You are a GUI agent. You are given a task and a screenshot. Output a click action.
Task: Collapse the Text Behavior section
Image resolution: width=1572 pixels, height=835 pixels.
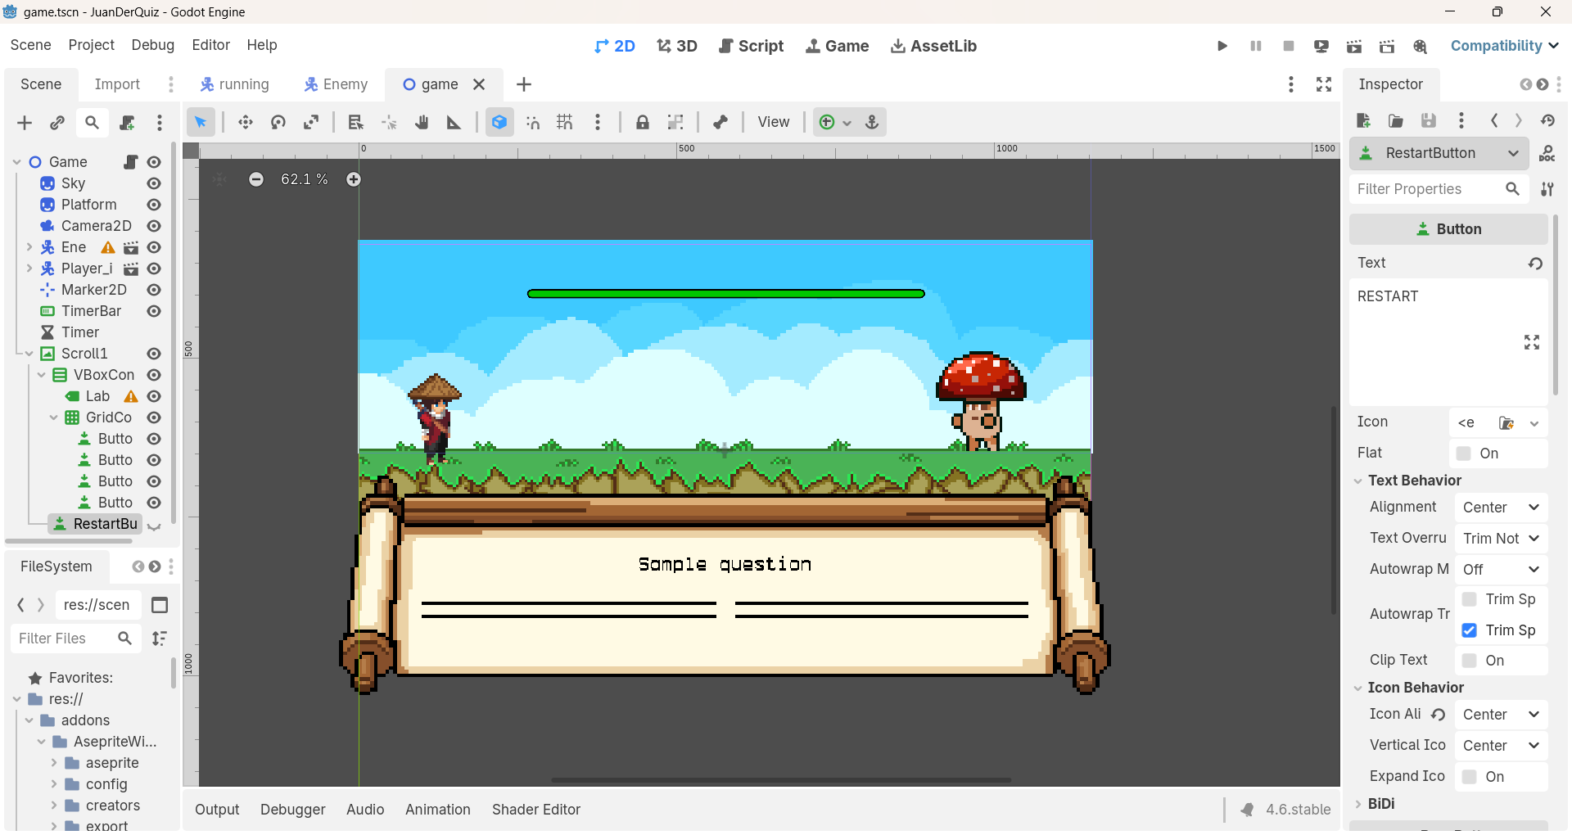(x=1358, y=481)
